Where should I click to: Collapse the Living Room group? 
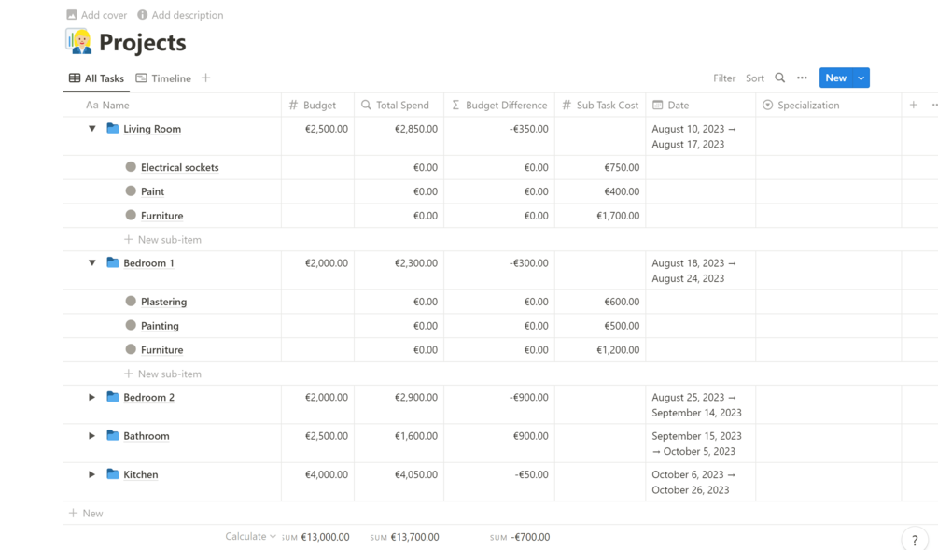(91, 128)
